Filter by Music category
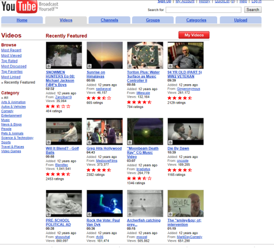The width and height of the screenshot is (274, 248). click(5, 120)
